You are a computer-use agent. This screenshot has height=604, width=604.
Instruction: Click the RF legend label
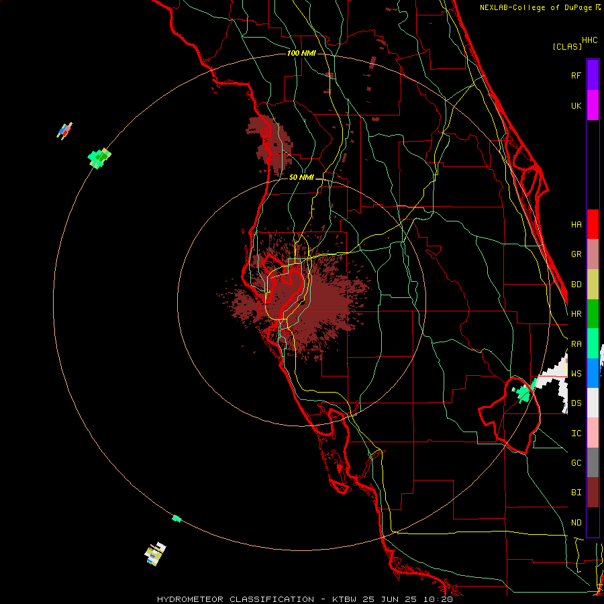(x=576, y=75)
